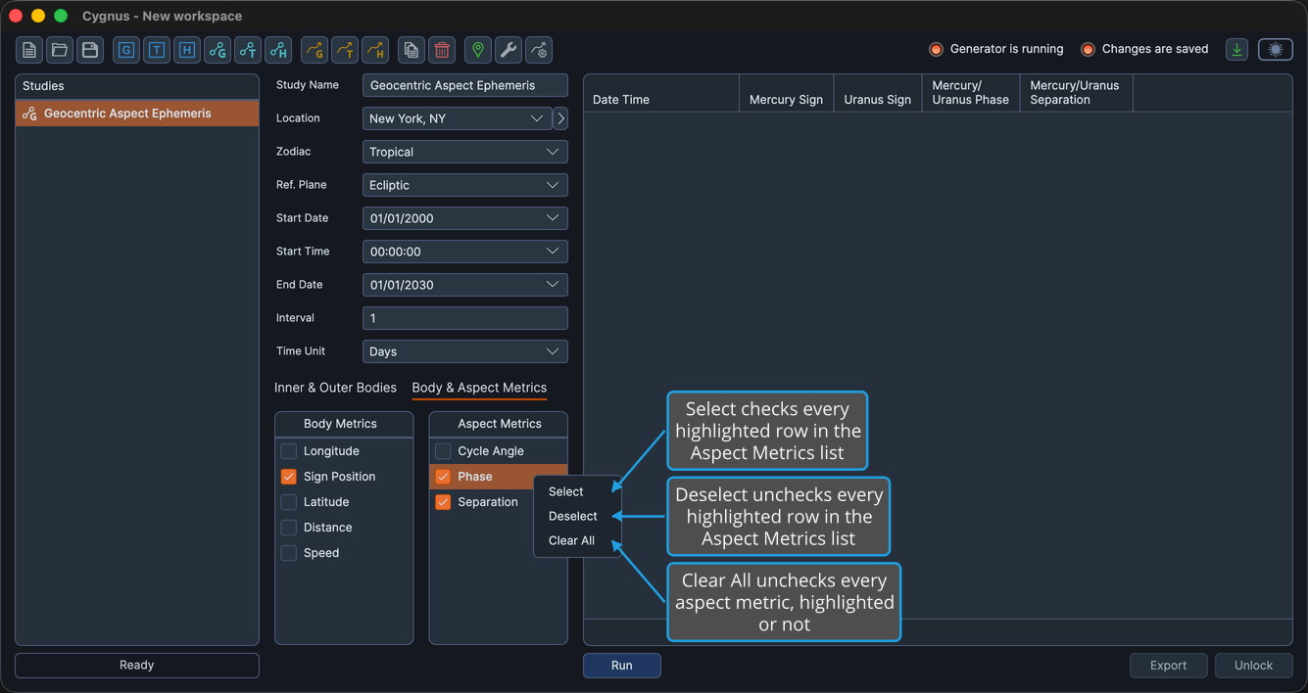Viewport: 1308px width, 693px height.
Task: Click the Body Metrics list header
Action: (344, 424)
